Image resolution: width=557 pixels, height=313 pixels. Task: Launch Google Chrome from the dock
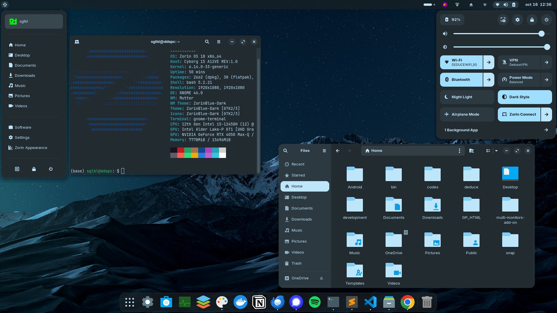(x=408, y=302)
